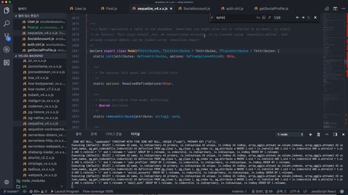
Task: Open webpack_vx.x.x.js in file tree
Action: 40,175
